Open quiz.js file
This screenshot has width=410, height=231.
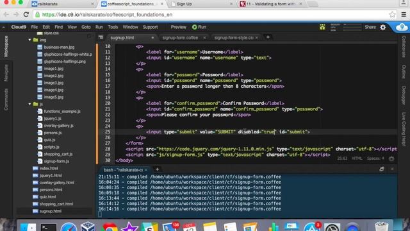click(49, 140)
